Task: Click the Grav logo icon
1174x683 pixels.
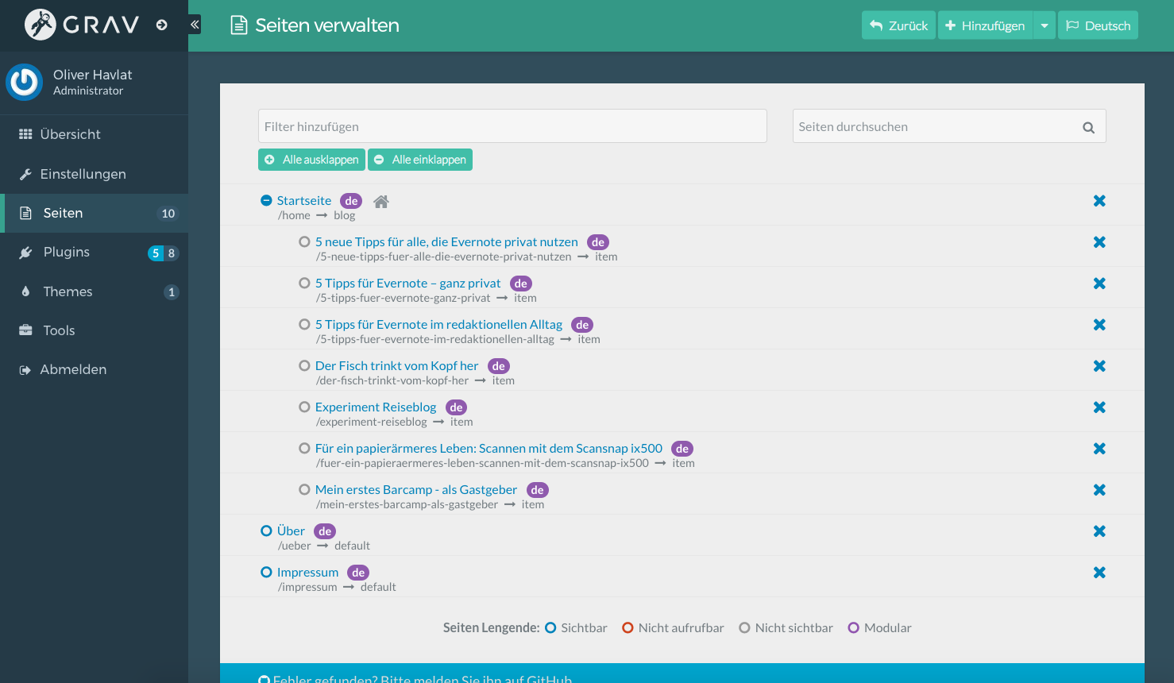Action: point(41,25)
